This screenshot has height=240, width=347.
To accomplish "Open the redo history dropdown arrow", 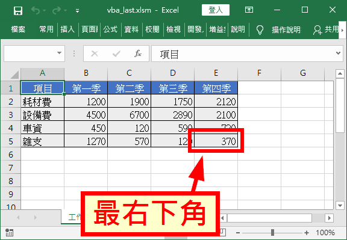I will pyautogui.click(x=65, y=11).
